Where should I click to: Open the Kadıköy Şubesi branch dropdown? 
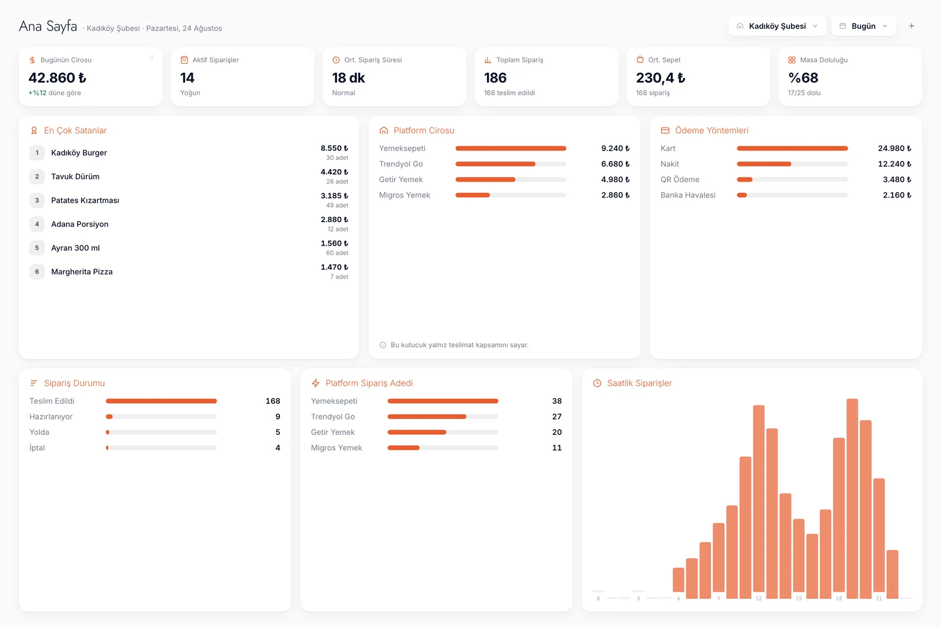click(777, 26)
